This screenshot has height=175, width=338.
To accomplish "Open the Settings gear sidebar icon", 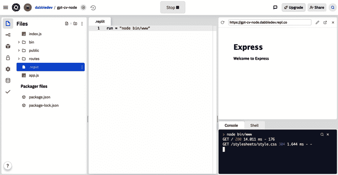I will click(8, 69).
